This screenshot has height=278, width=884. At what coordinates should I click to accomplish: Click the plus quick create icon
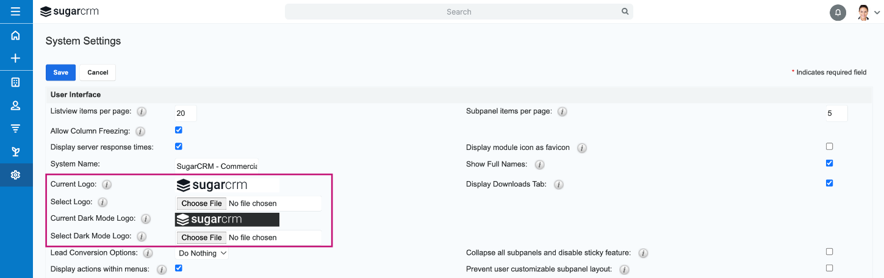coord(16,59)
